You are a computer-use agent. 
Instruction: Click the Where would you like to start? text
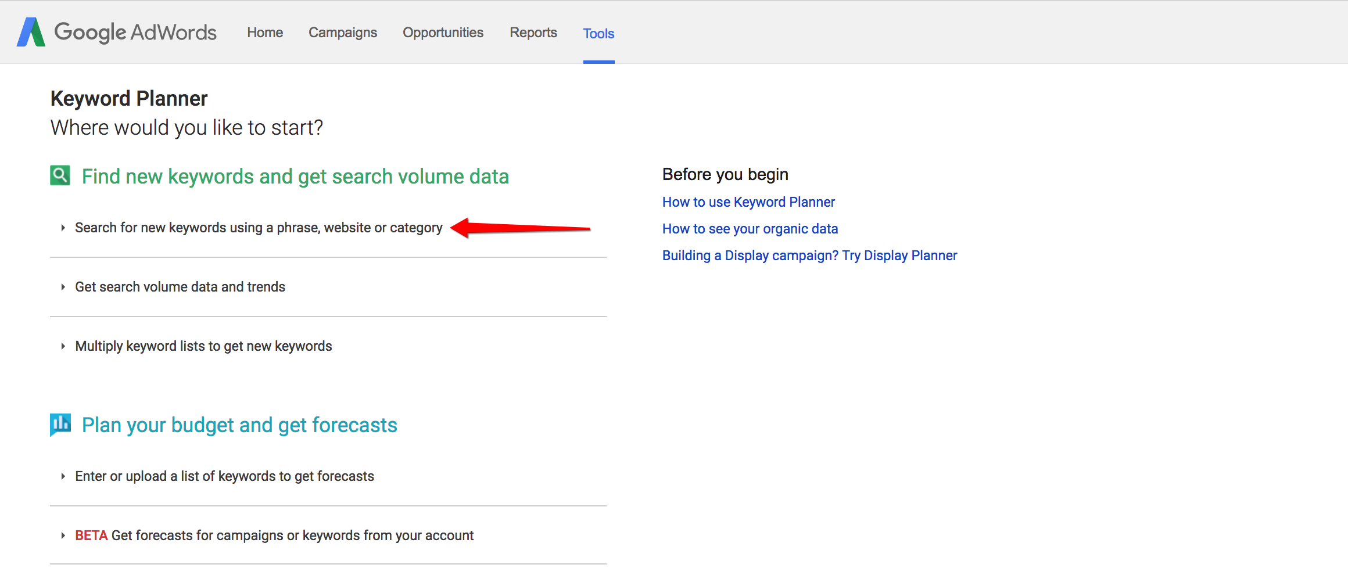tap(187, 128)
